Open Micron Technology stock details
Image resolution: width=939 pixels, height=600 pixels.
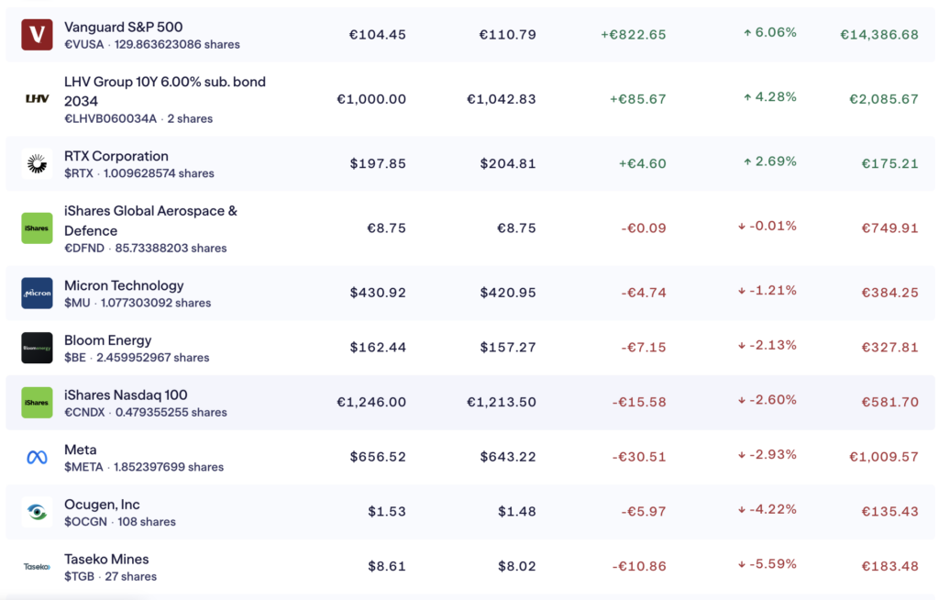[x=124, y=285]
